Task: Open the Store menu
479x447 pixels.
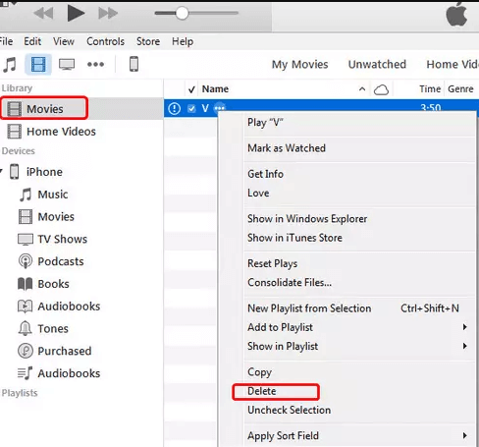Action: click(148, 41)
